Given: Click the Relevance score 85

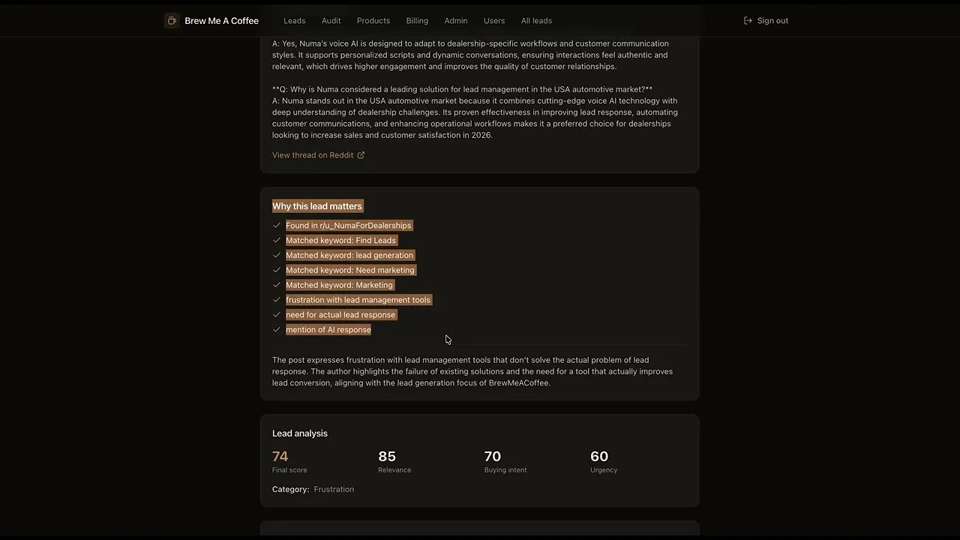Looking at the screenshot, I should pyautogui.click(x=387, y=456).
